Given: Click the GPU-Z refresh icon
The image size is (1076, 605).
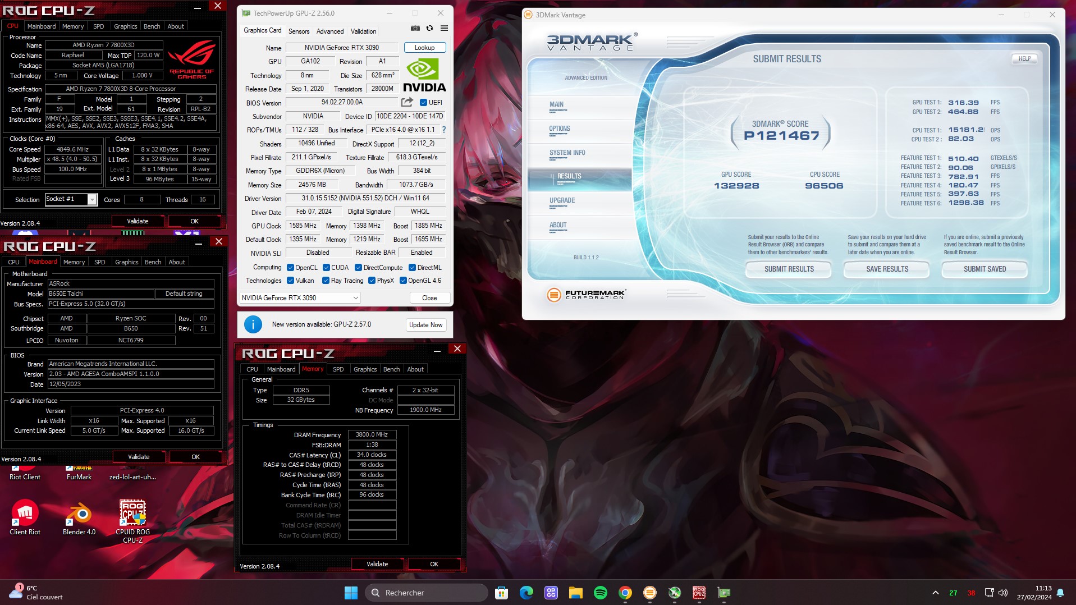Looking at the screenshot, I should (x=429, y=28).
